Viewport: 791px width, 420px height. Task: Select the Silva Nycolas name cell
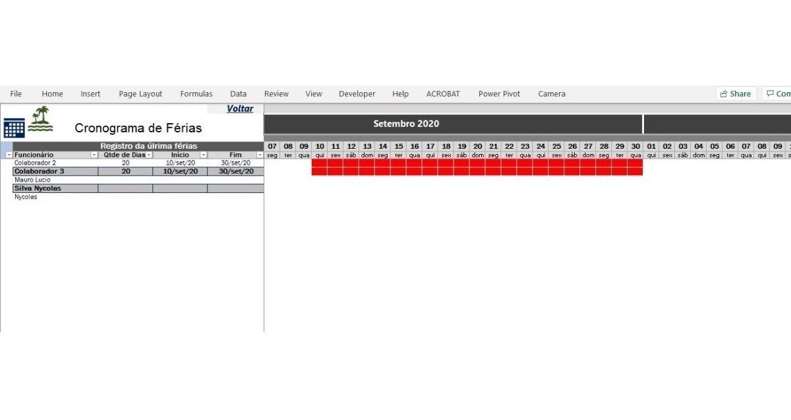55,188
